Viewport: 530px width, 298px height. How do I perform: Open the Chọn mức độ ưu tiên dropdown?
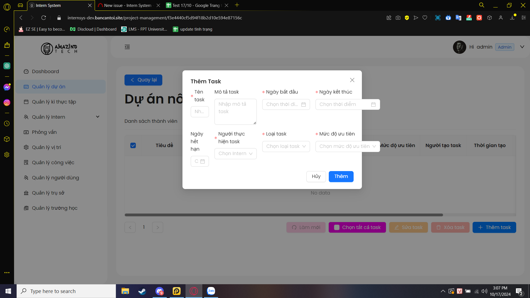pos(348,147)
